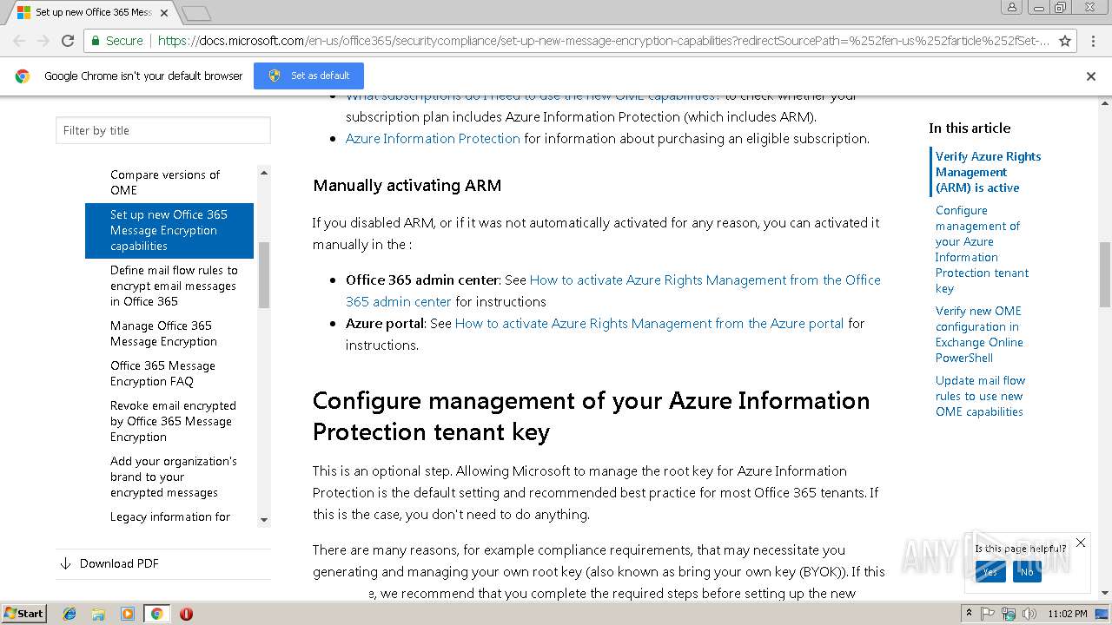
Task: Jump to Update mail flow rules section
Action: (x=980, y=396)
